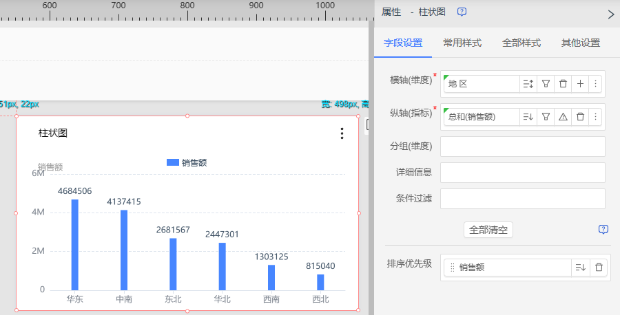Delete the 总和(销售额) vertical axis field
620x315 pixels.
[580, 117]
